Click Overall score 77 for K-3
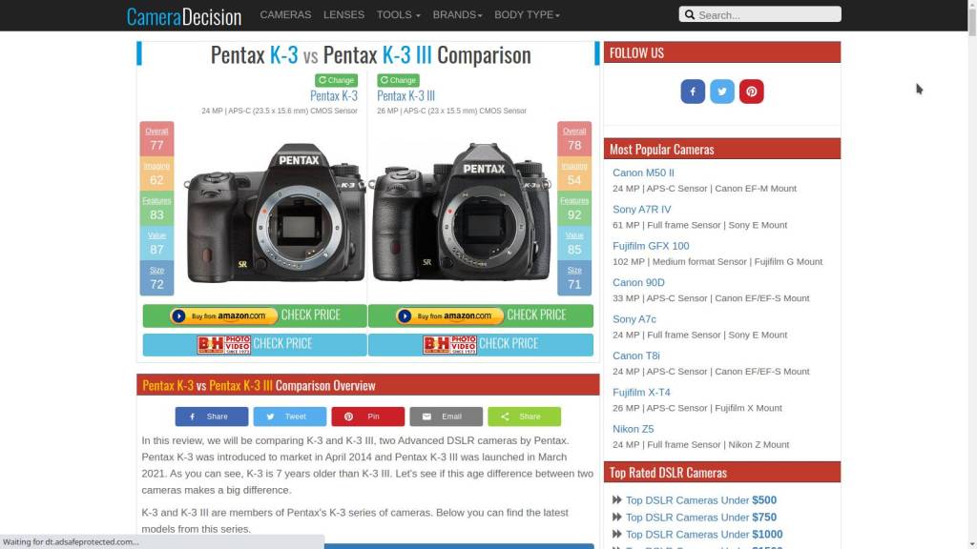This screenshot has height=549, width=977. pos(156,139)
